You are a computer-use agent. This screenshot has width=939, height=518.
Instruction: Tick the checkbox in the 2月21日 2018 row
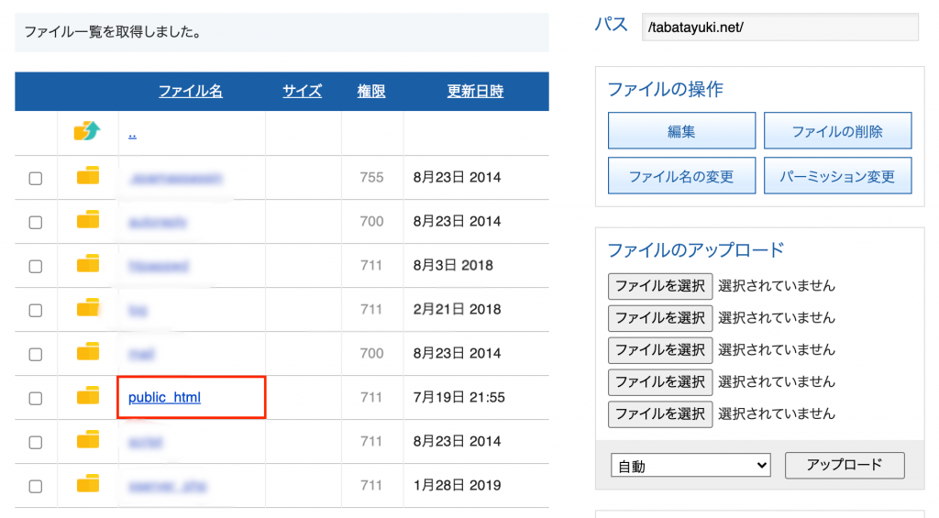click(36, 310)
